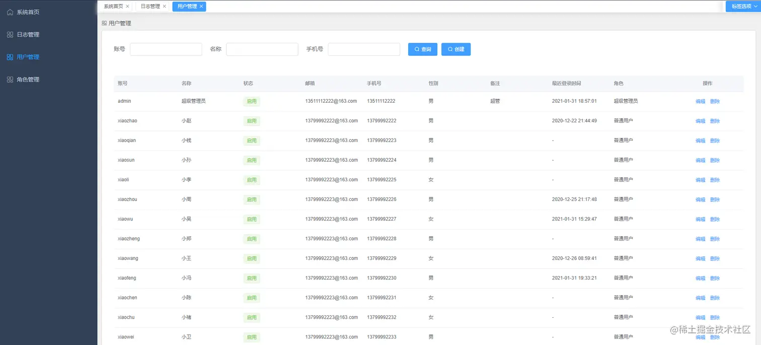Click the 用户管理 grid icon in sidebar
Image resolution: width=761 pixels, height=345 pixels.
10,57
